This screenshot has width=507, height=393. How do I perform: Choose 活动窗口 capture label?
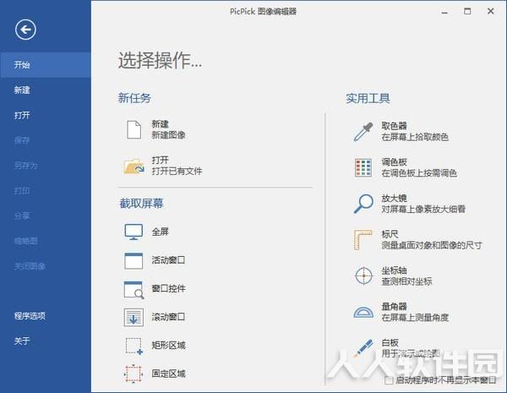click(168, 260)
